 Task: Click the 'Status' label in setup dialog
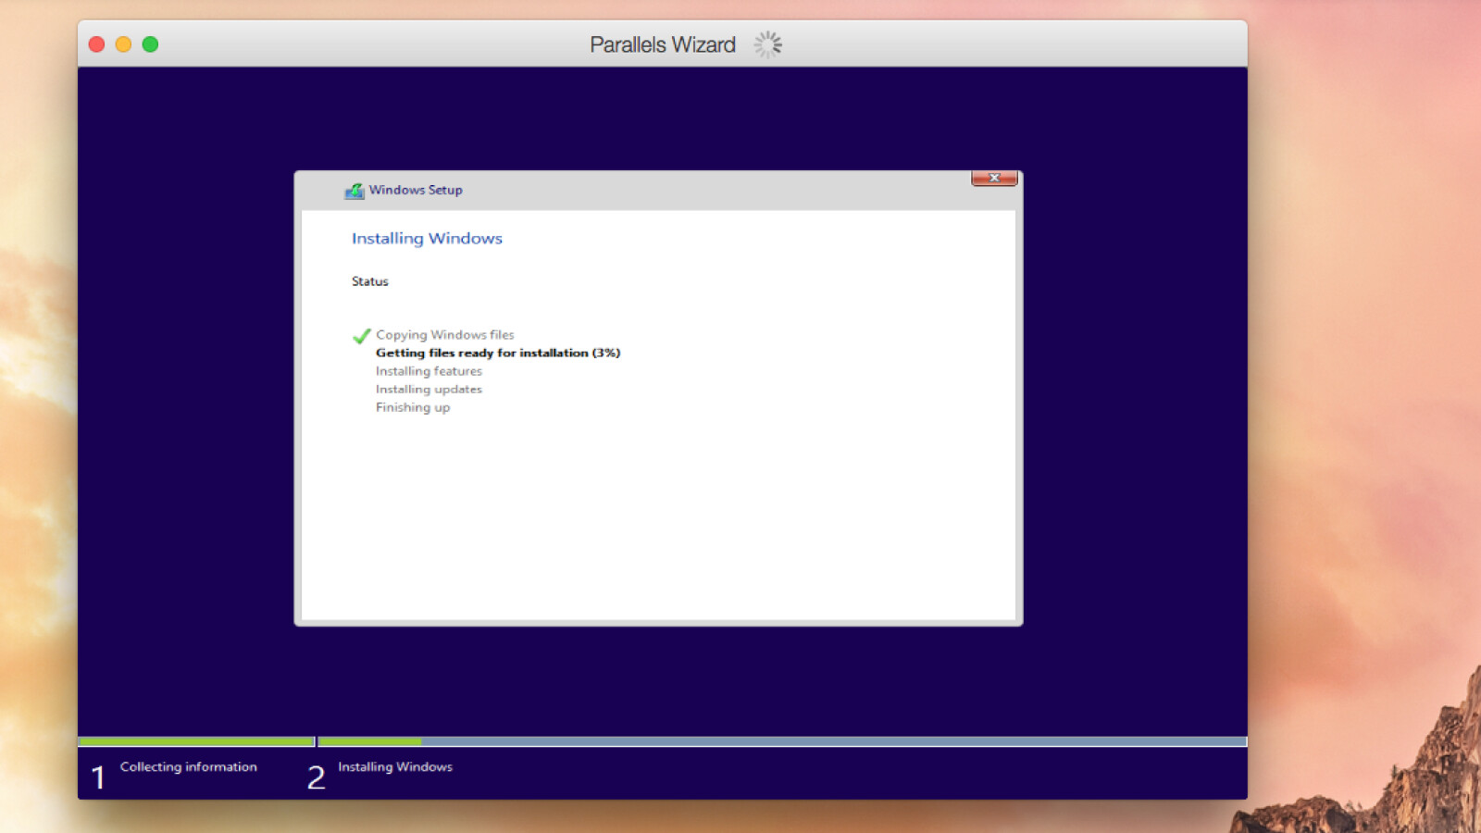(x=370, y=281)
